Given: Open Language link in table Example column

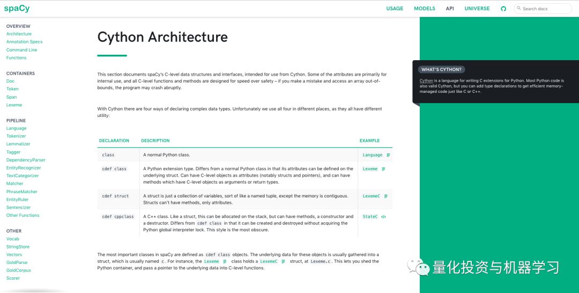Looking at the screenshot, I should (372, 155).
